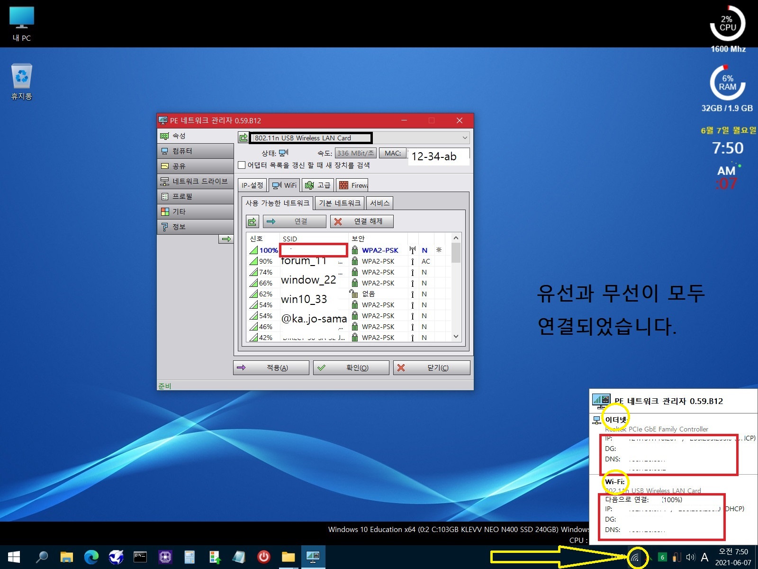
Task: Select the 사용 가능한 네트워크 sub-tab
Action: coord(278,202)
